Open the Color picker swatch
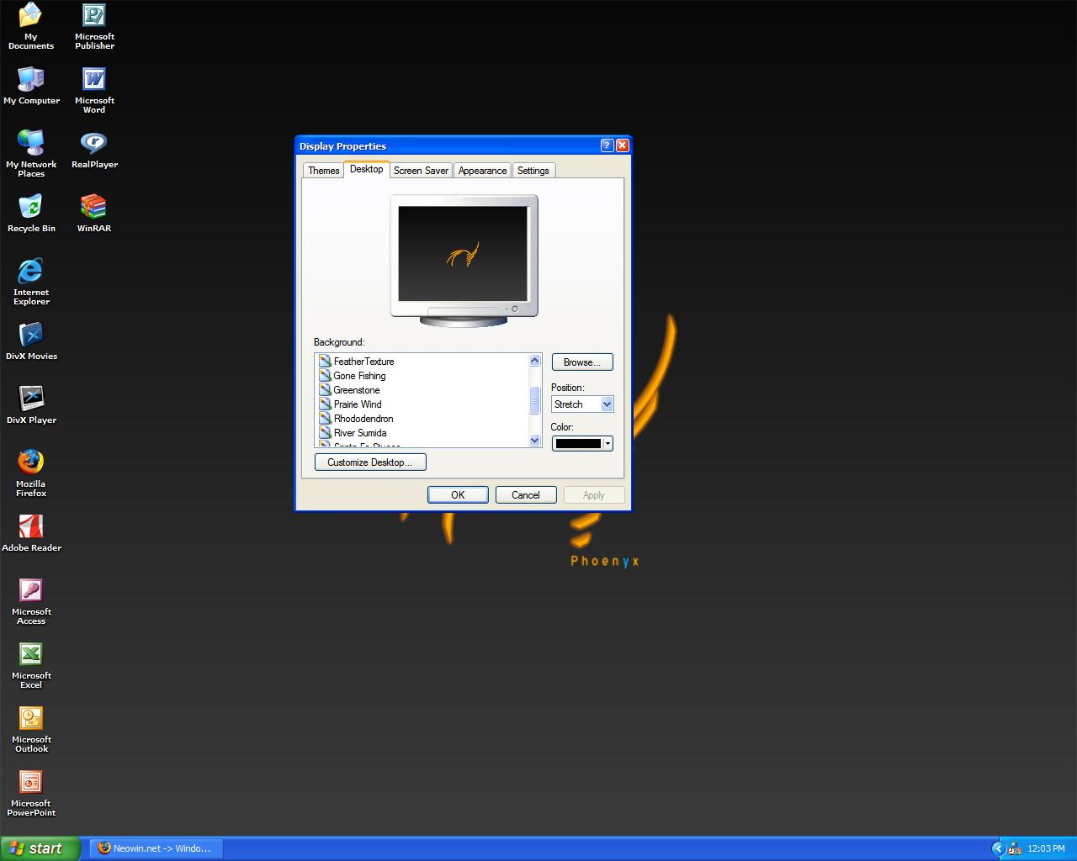 pos(577,443)
